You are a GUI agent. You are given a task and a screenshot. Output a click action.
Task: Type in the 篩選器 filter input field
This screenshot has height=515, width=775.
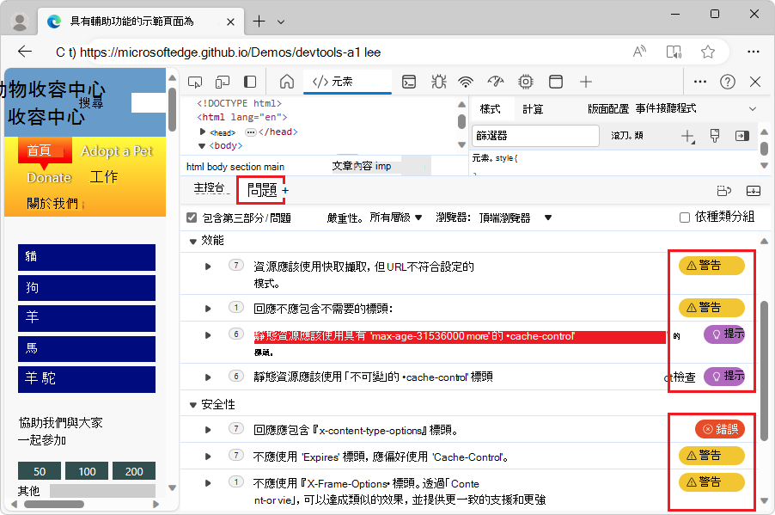534,136
